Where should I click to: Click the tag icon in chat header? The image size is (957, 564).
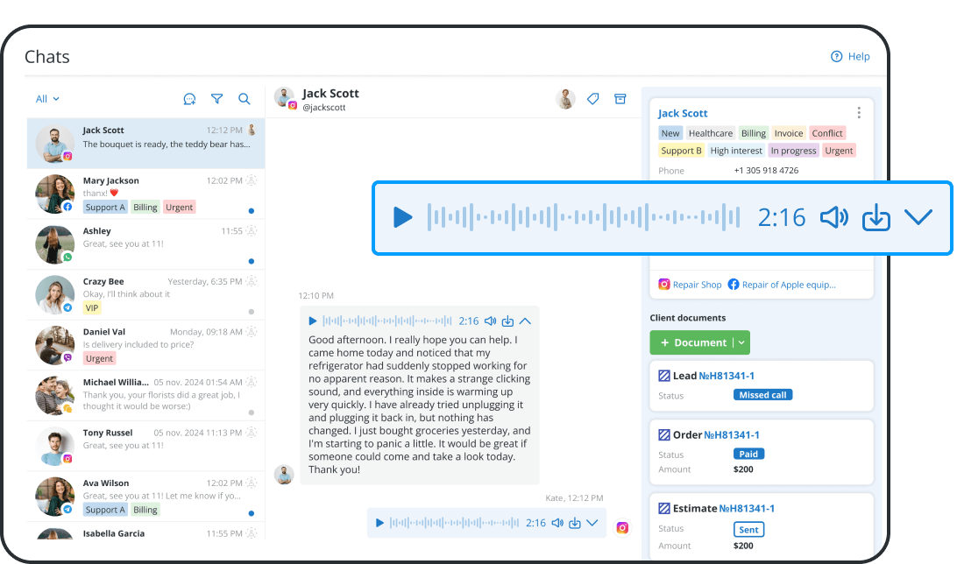[593, 99]
